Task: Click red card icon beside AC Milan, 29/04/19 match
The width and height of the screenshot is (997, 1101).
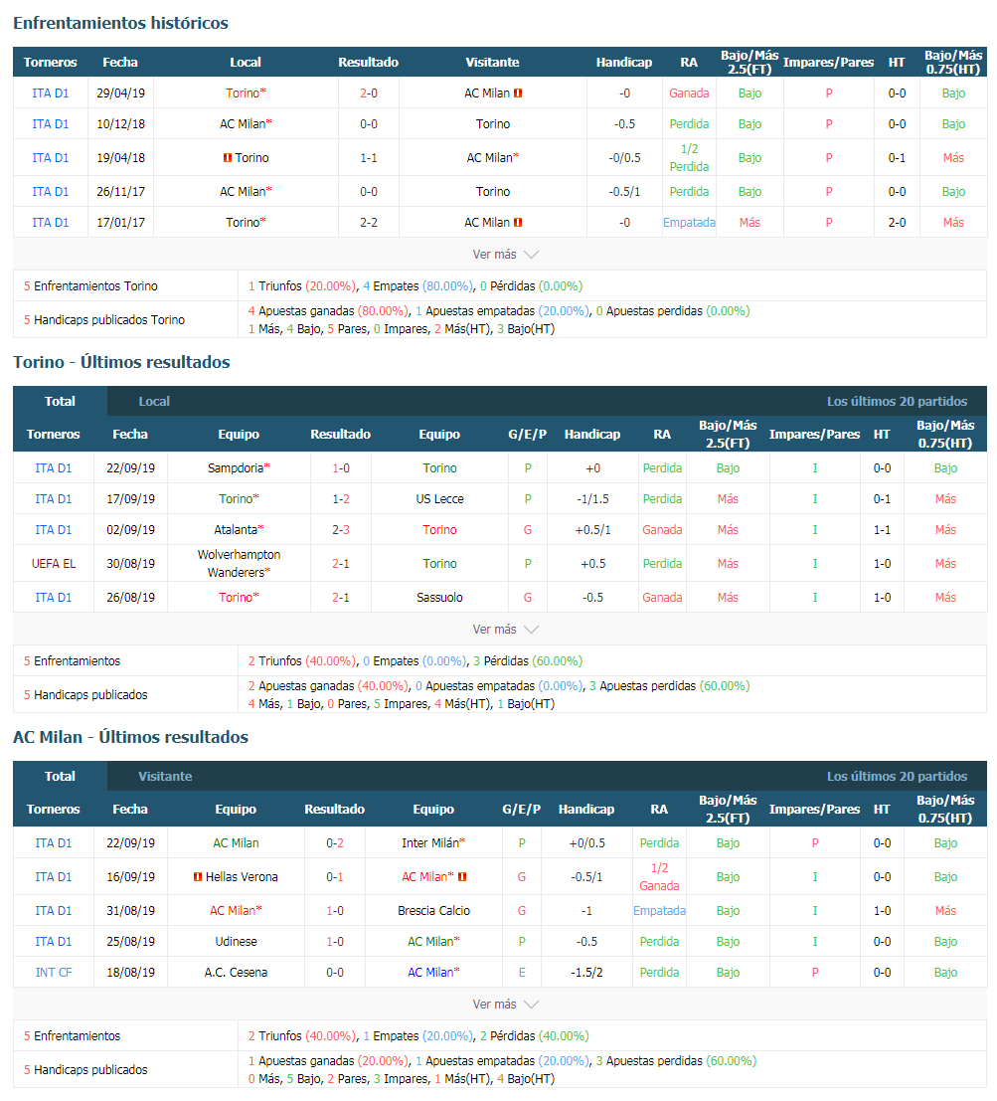Action: [x=518, y=92]
